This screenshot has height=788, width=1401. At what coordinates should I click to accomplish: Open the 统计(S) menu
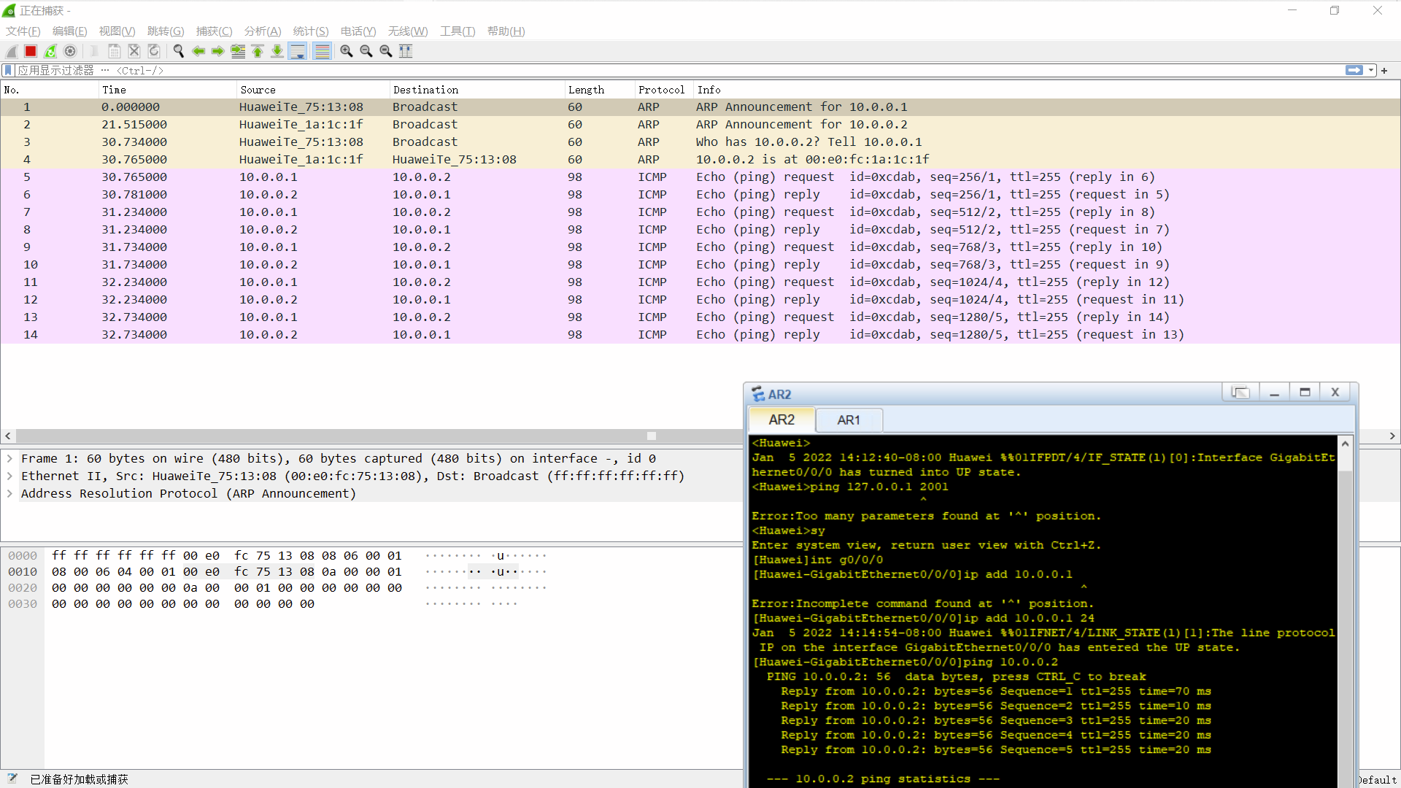(x=311, y=31)
